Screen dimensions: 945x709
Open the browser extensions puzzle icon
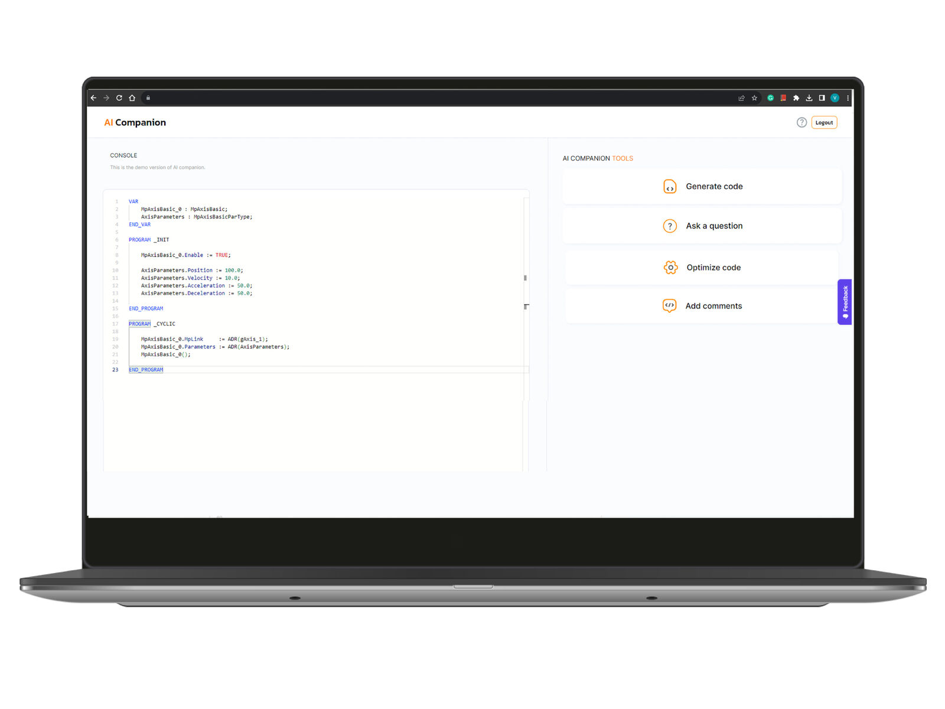point(796,98)
